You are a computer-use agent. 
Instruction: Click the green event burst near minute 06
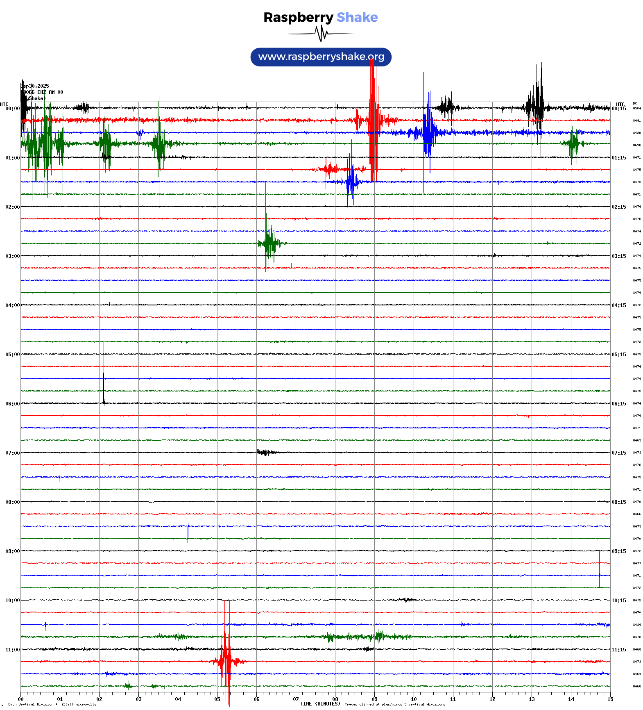268,243
